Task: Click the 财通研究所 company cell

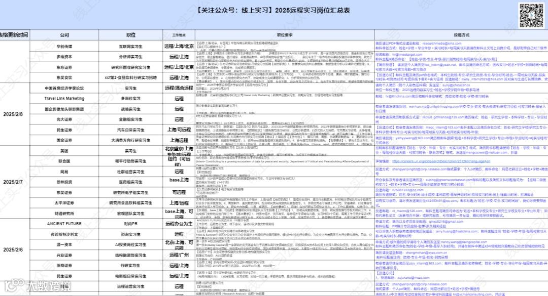Action: (x=64, y=214)
